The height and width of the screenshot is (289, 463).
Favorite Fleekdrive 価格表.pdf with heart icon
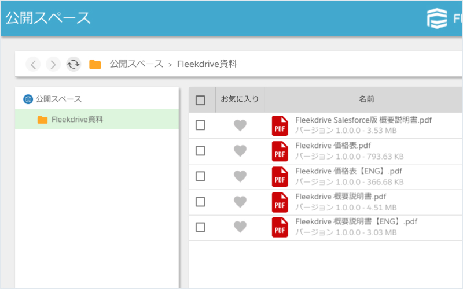point(240,151)
